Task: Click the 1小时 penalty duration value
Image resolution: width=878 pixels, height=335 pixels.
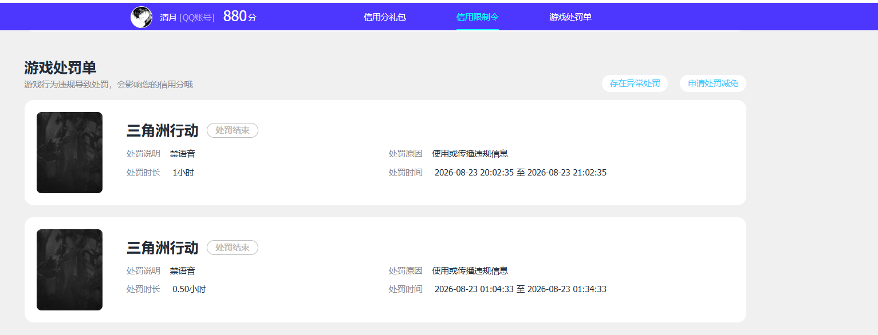Action: coord(183,173)
